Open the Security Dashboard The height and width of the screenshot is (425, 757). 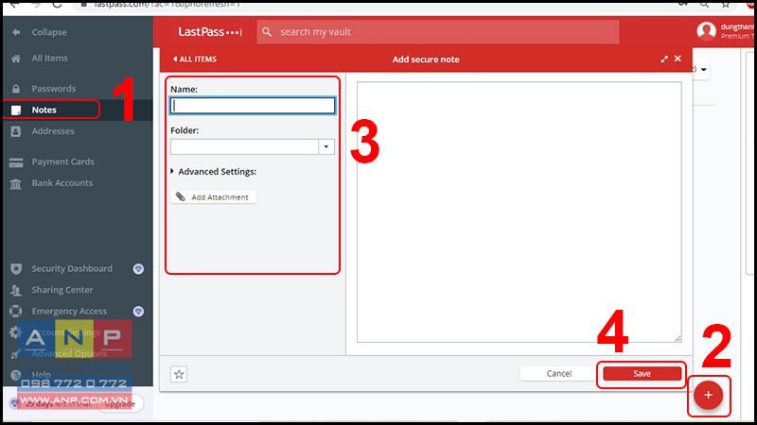tap(72, 268)
